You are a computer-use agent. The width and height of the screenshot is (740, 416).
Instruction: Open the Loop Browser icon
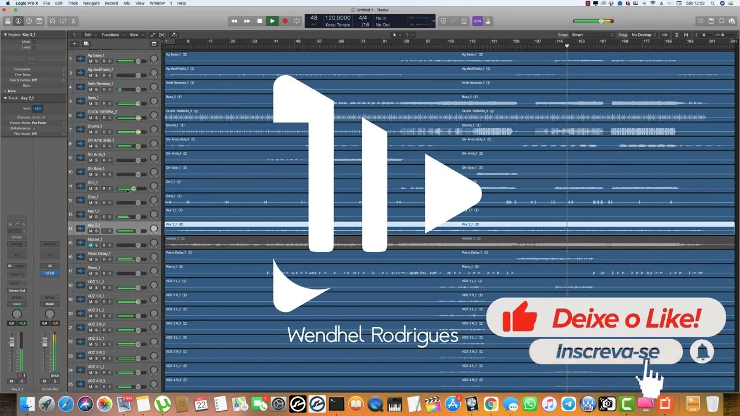point(722,21)
